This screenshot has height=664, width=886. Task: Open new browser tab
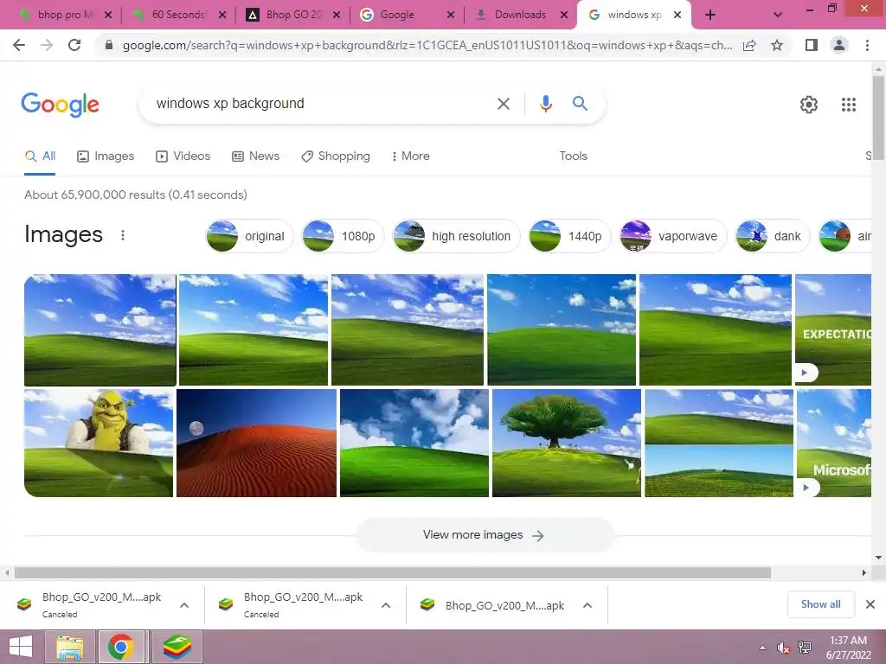[x=710, y=16]
